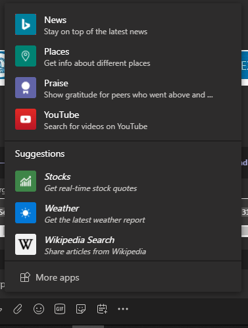248x328 pixels.
Task: Click 'Get info about different places'
Action: pyautogui.click(x=97, y=63)
